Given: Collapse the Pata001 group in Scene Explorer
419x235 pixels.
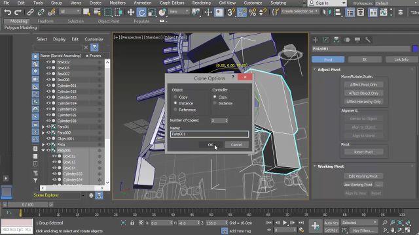Looking at the screenshot, I should tap(43, 150).
